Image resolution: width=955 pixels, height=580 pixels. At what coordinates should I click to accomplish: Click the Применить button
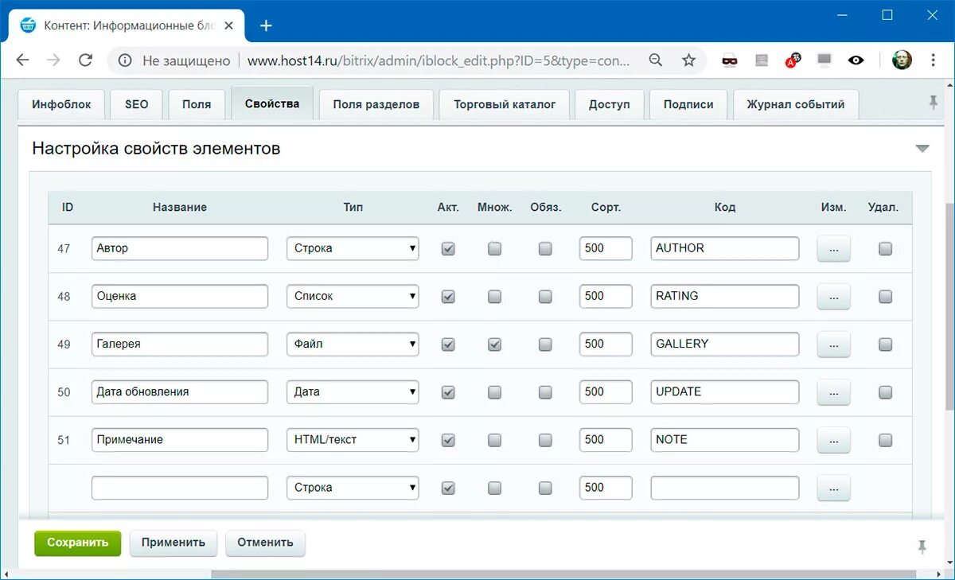pyautogui.click(x=173, y=543)
